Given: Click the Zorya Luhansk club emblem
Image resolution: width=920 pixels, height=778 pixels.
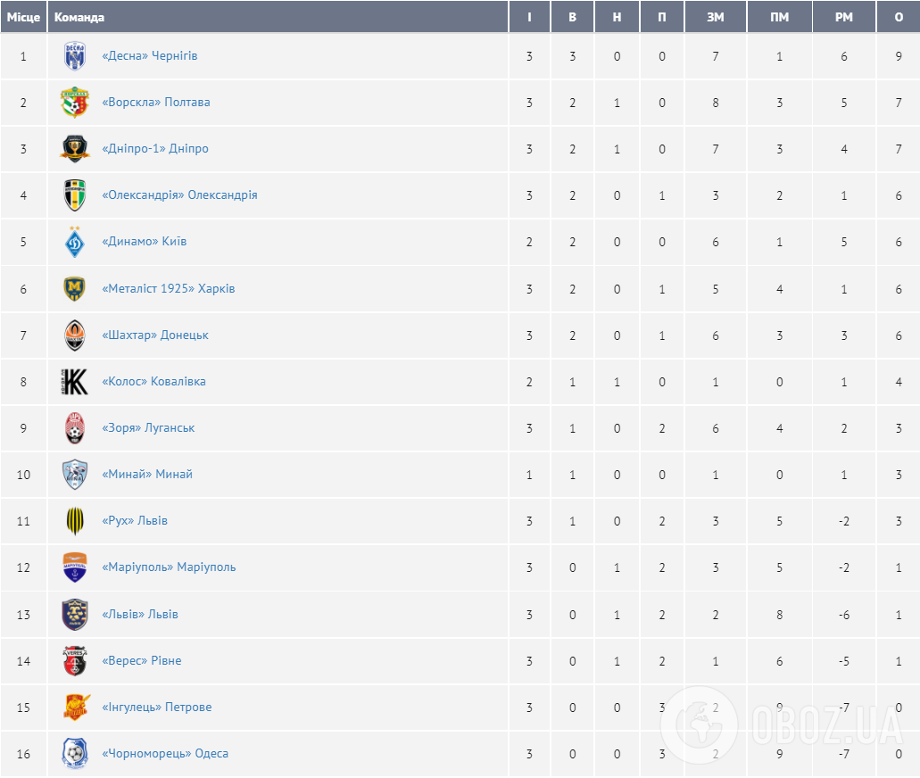Looking at the screenshot, I should pos(75,428).
